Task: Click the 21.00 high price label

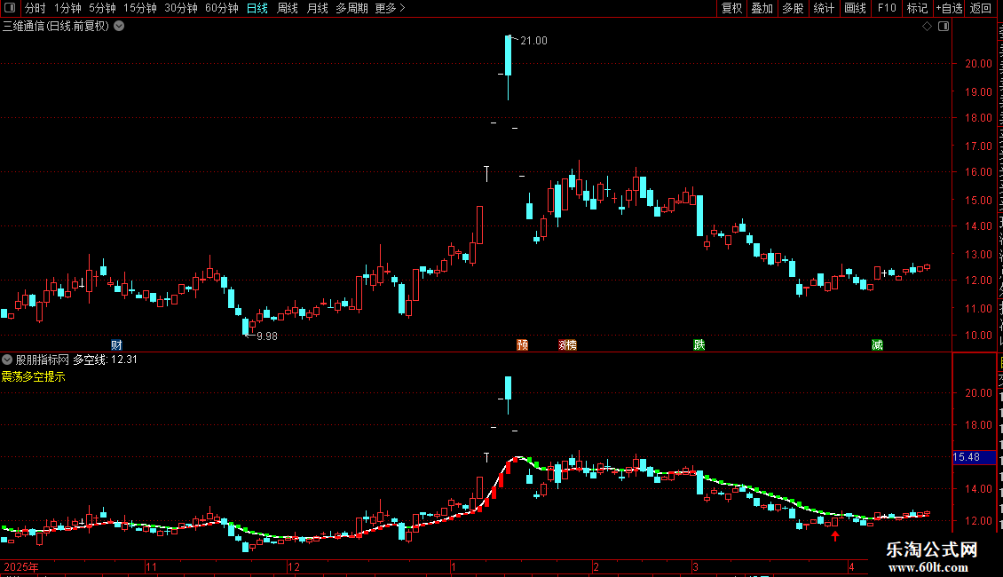Action: pyautogui.click(x=533, y=40)
